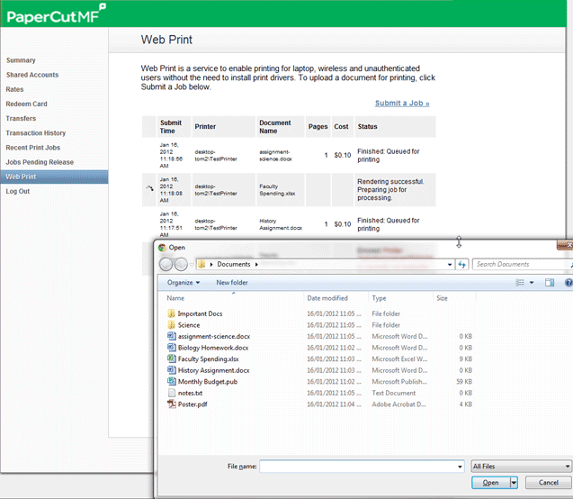Go to Transaction History in sidebar

(x=35, y=132)
